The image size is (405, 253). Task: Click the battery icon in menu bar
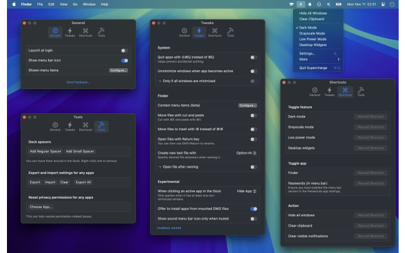point(339,4)
